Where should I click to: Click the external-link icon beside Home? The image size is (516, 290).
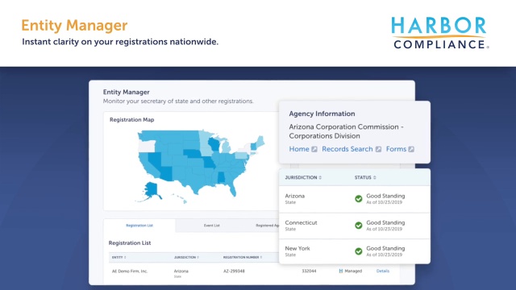click(x=314, y=149)
